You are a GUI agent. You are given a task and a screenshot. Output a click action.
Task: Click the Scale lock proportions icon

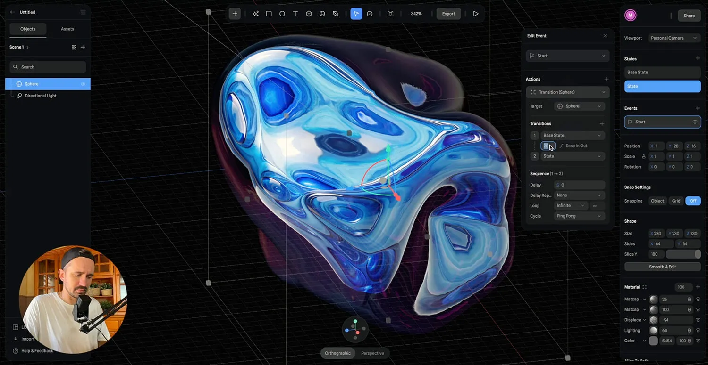643,156
